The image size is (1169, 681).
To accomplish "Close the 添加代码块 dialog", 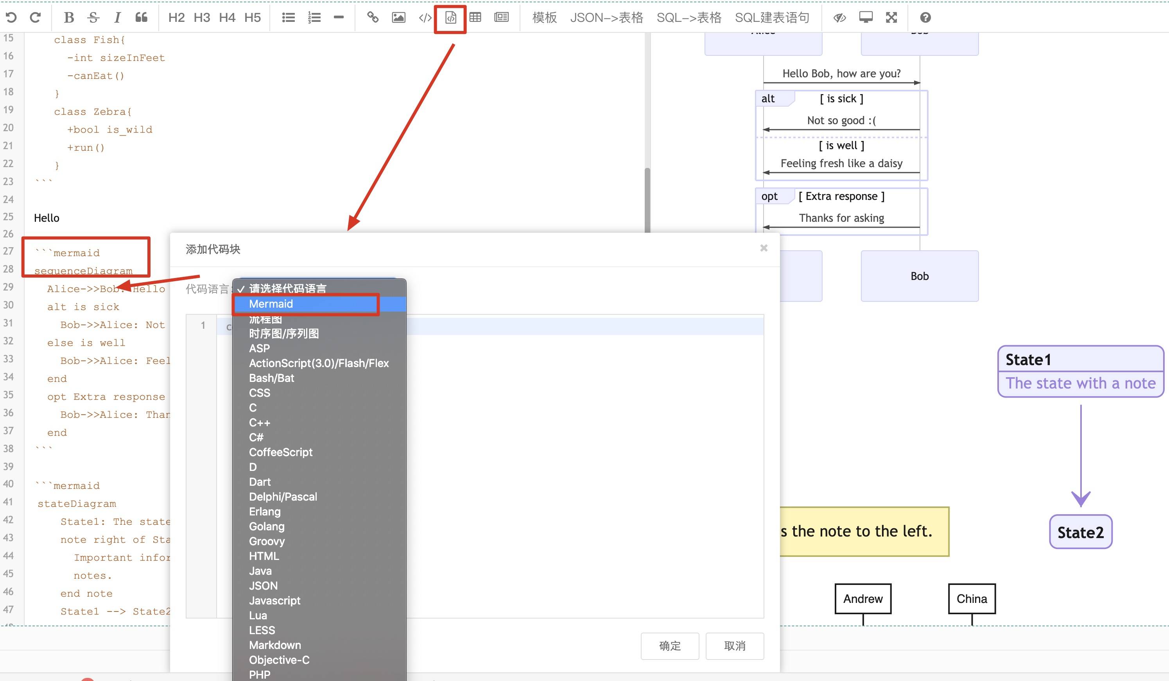I will (x=764, y=248).
